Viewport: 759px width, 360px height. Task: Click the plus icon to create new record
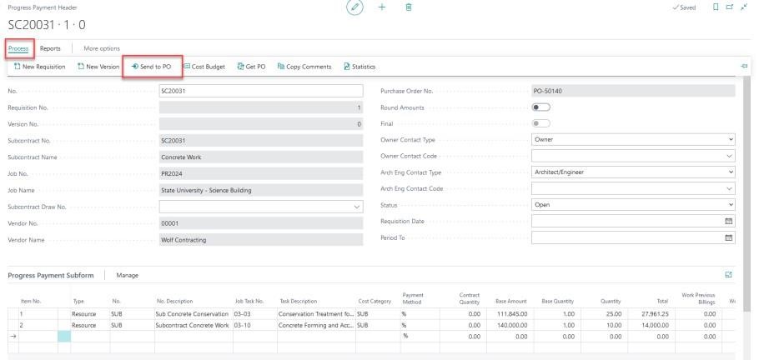pyautogui.click(x=382, y=7)
